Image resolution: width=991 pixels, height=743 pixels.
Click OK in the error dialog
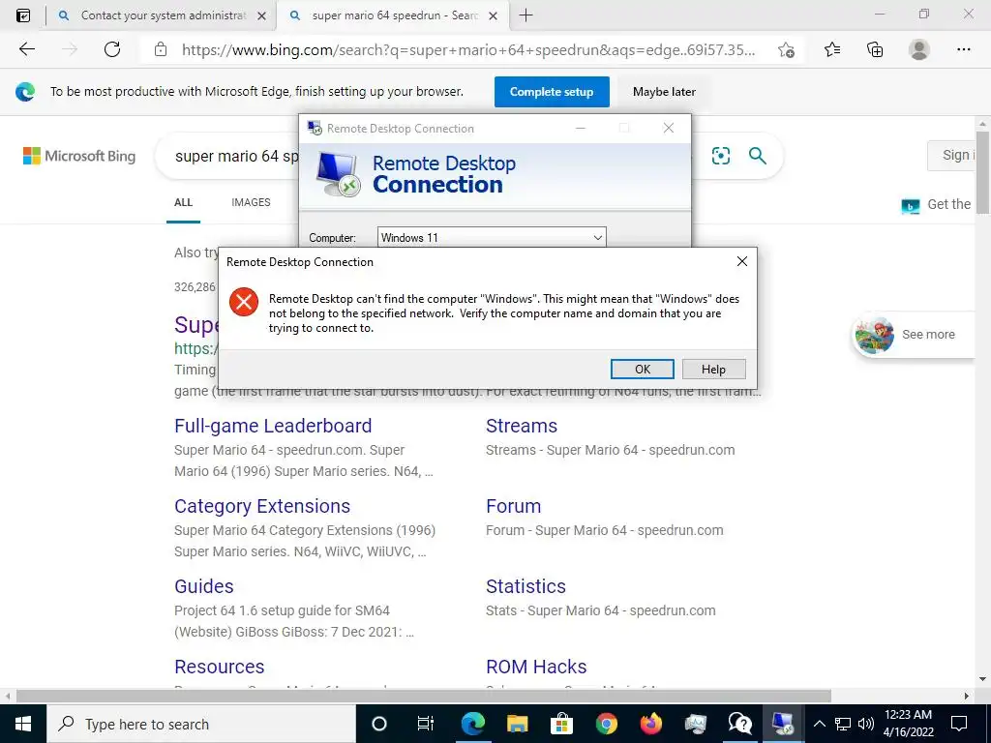[643, 369]
